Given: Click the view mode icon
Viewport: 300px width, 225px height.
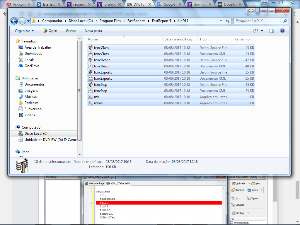Looking at the screenshot, I should pos(255,31).
